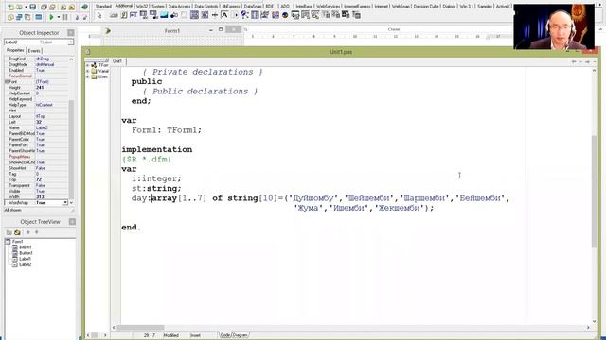Click the ShowHint property row
Viewport: 606px width, 340px height.
37,168
